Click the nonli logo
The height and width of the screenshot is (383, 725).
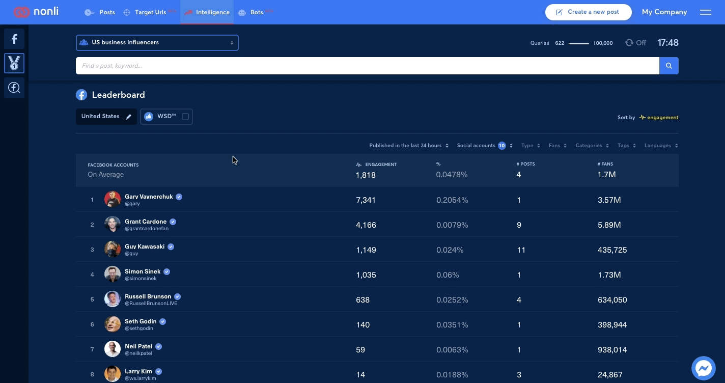click(36, 12)
